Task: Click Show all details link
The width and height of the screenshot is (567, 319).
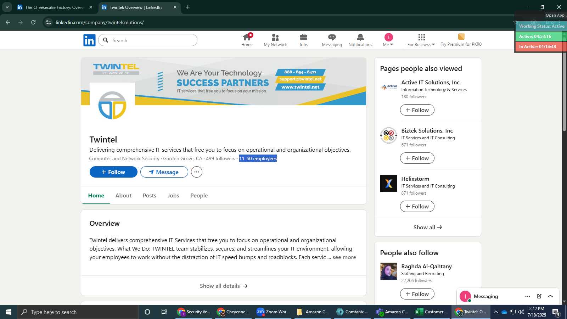Action: click(x=224, y=286)
